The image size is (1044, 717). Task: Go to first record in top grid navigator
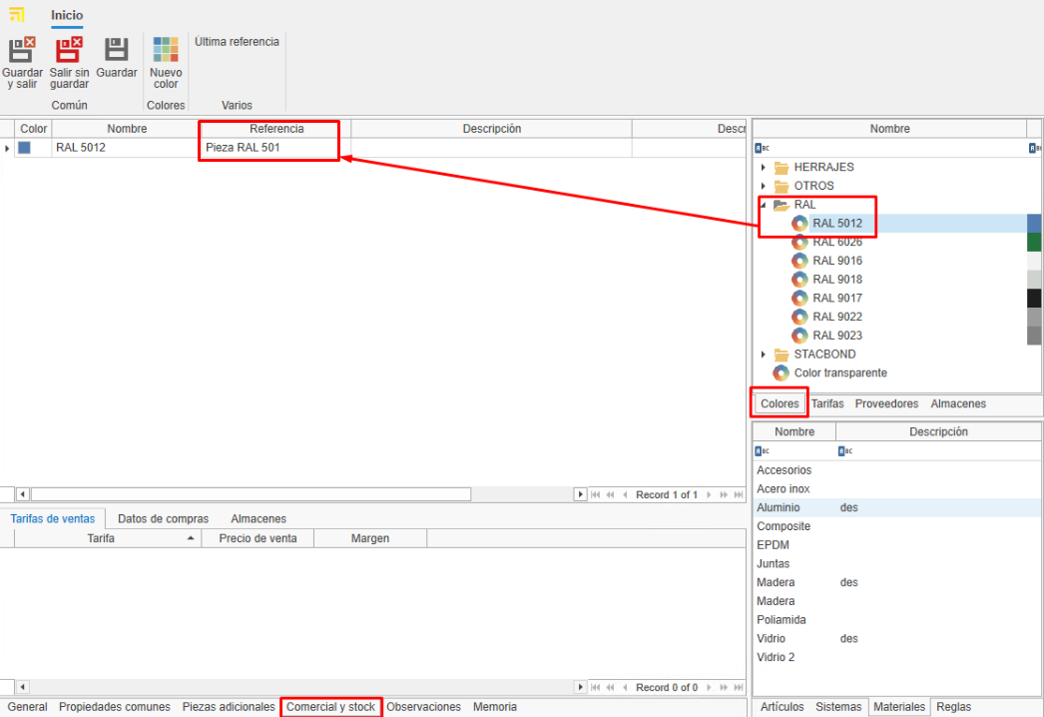pyautogui.click(x=595, y=494)
